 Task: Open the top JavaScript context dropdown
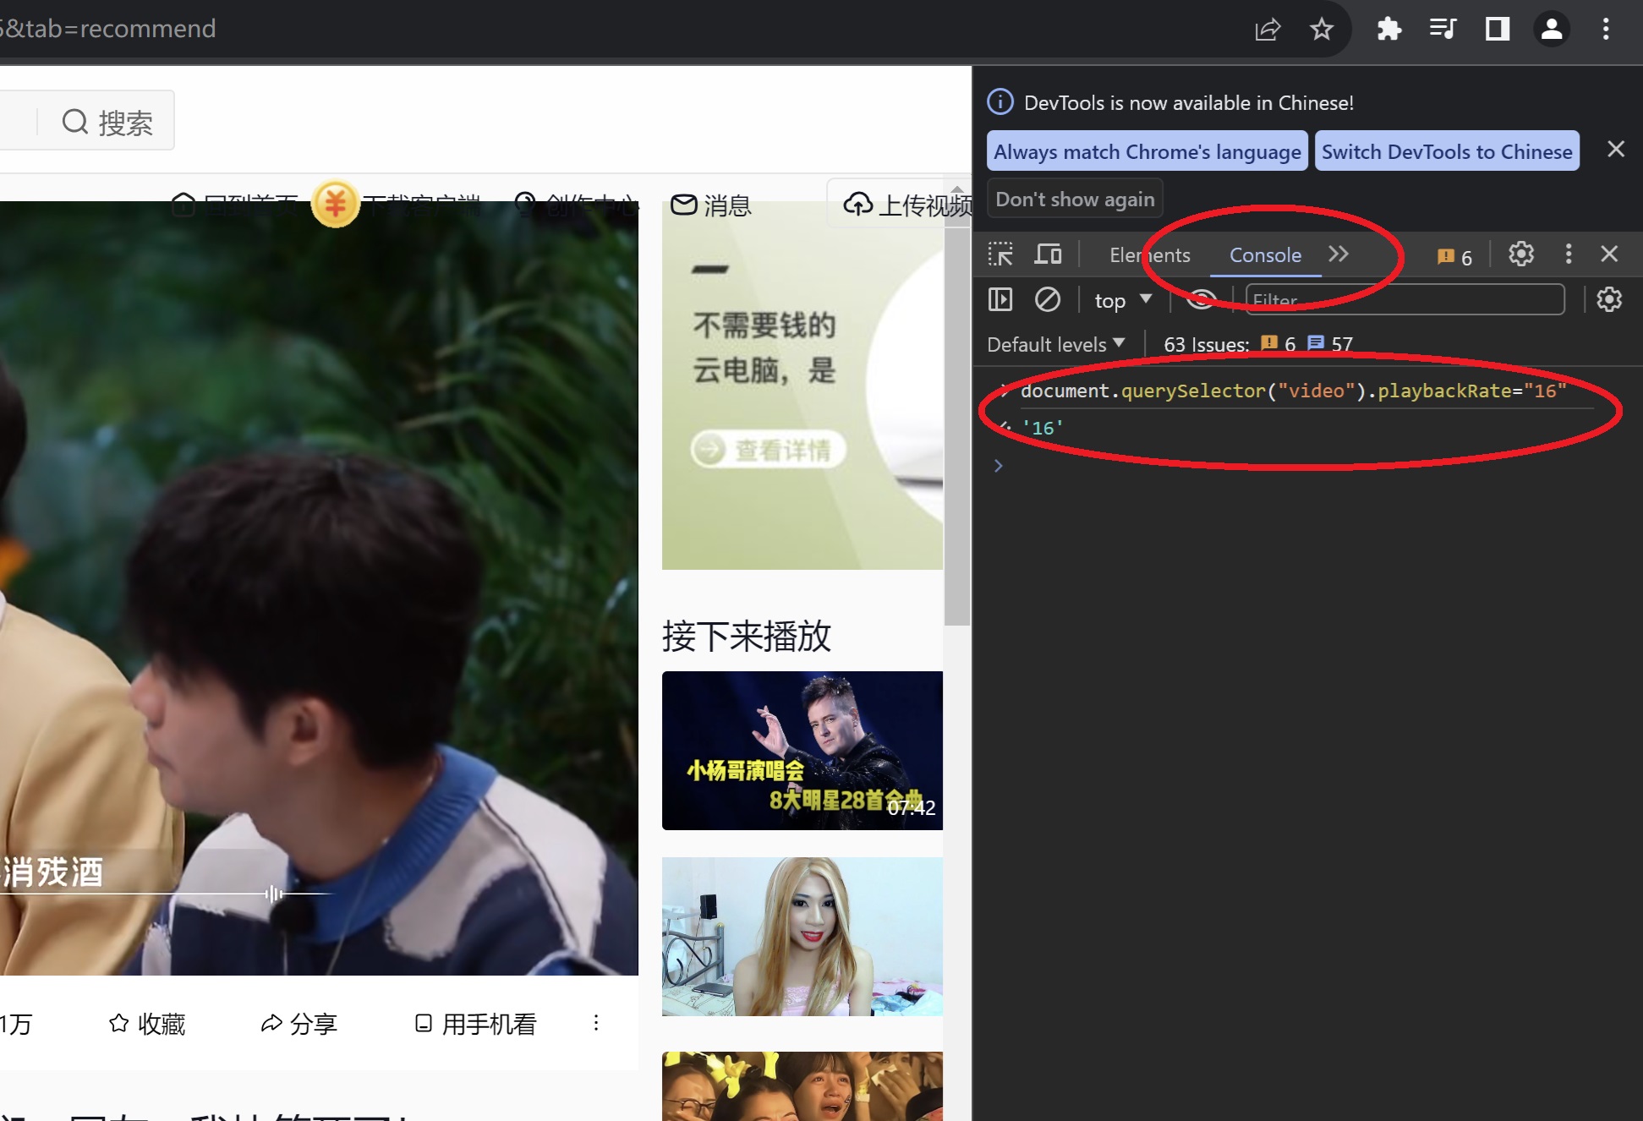1123,300
